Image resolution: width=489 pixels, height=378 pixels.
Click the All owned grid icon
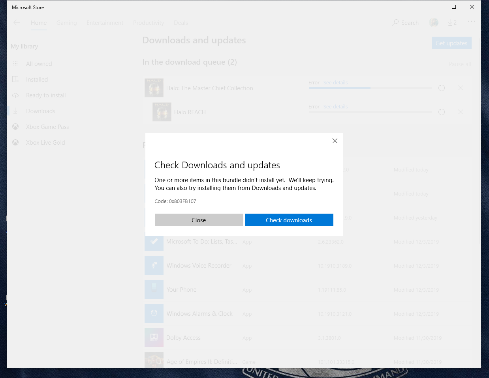click(x=15, y=63)
